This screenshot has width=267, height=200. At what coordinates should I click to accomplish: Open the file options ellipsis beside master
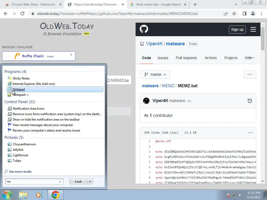pos(250,74)
